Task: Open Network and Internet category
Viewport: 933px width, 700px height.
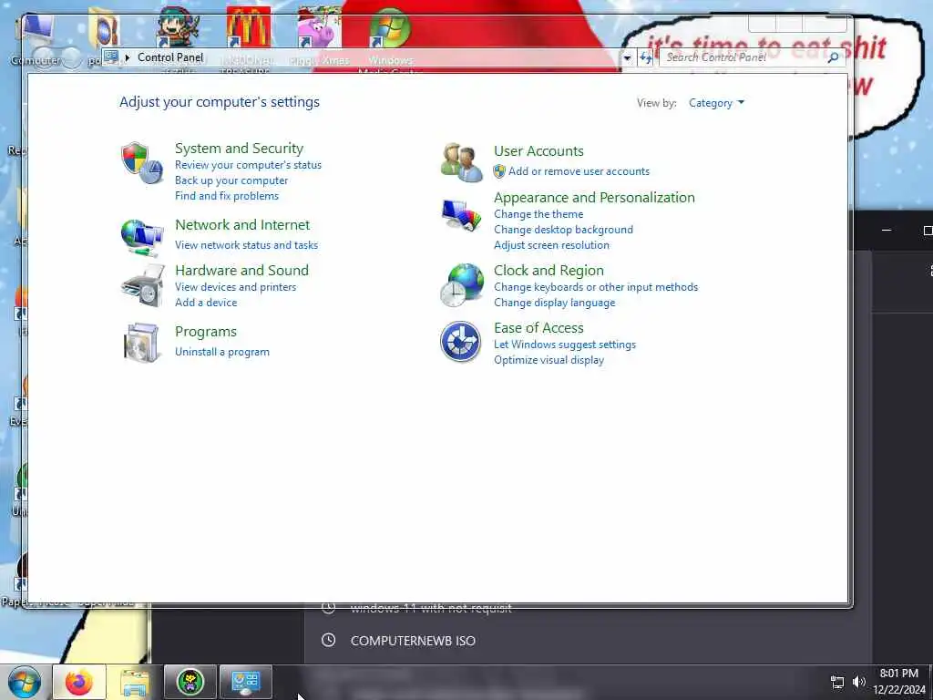Action: point(242,224)
